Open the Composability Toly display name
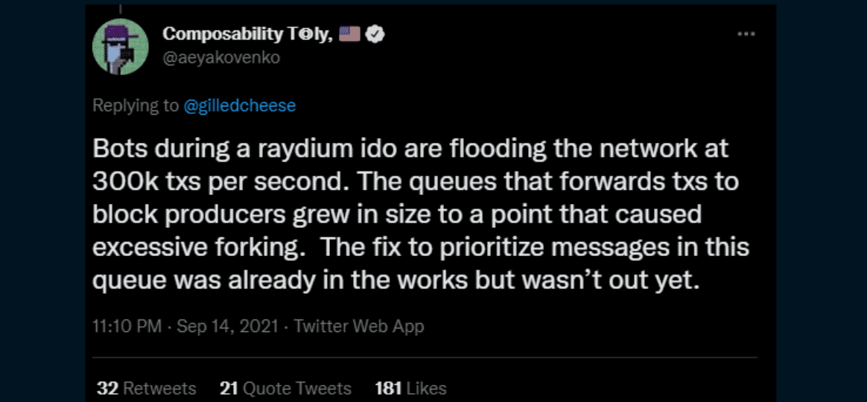Image resolution: width=867 pixels, height=402 pixels. 247,34
